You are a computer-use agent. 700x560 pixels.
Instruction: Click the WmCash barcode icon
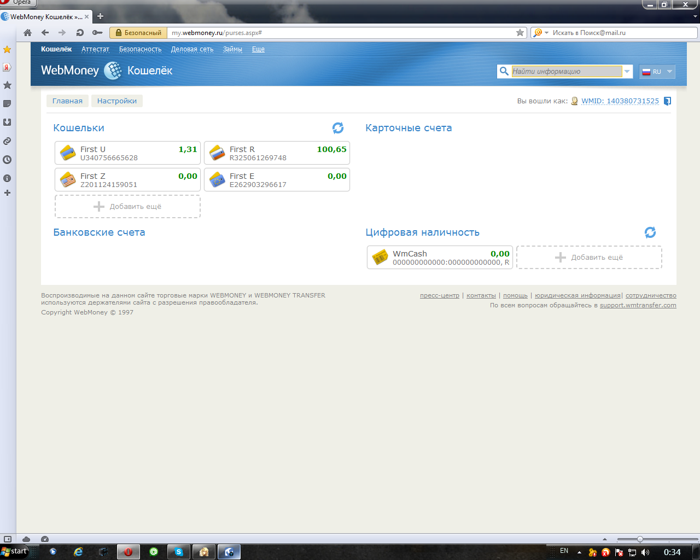[x=380, y=257]
